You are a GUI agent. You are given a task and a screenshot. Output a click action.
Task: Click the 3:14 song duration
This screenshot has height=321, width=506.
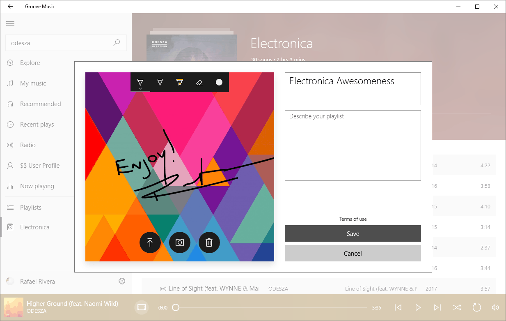click(x=485, y=227)
